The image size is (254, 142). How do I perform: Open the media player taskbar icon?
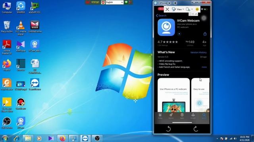(x=39, y=138)
